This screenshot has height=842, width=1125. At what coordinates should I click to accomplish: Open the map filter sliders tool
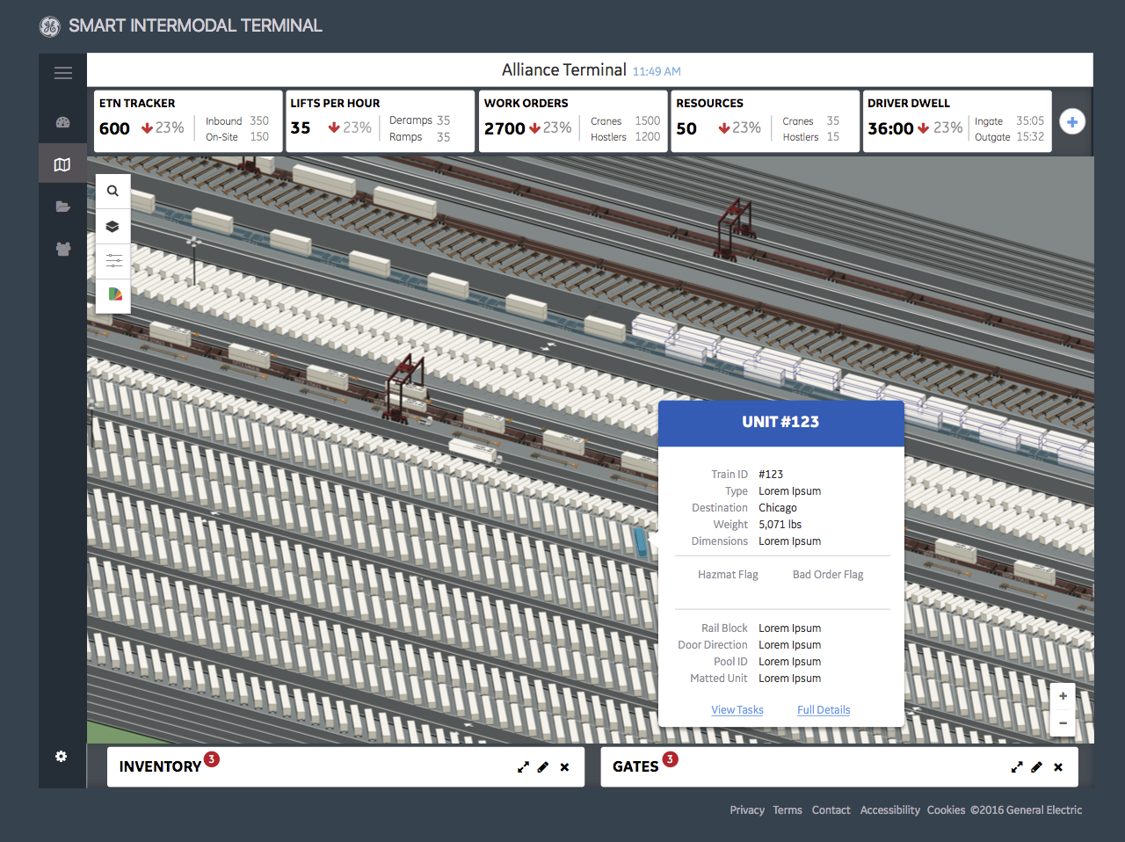(112, 260)
